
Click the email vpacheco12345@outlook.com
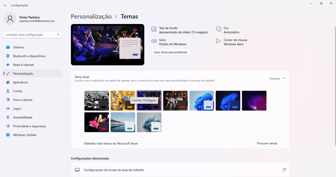click(x=37, y=21)
